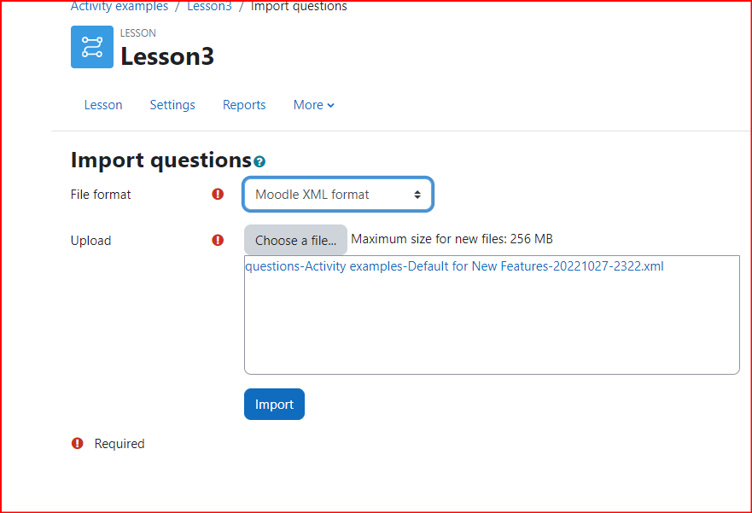Go to the Reports tab

tap(244, 105)
